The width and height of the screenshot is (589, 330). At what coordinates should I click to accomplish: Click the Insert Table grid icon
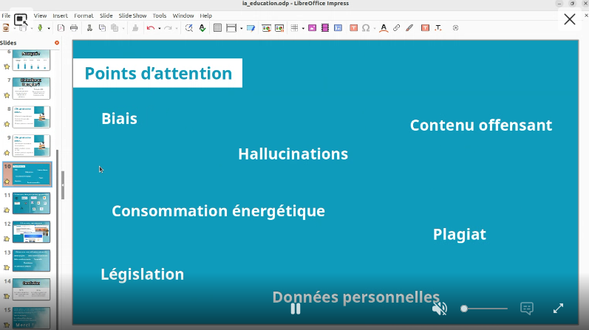tap(294, 28)
